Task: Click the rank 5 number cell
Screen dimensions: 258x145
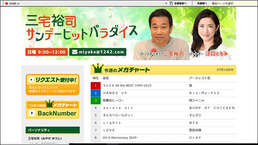Action: click(96, 115)
